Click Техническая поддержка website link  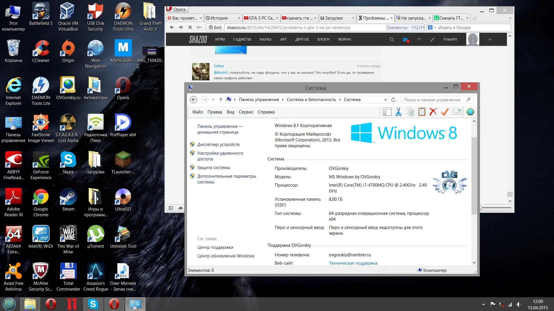(353, 263)
